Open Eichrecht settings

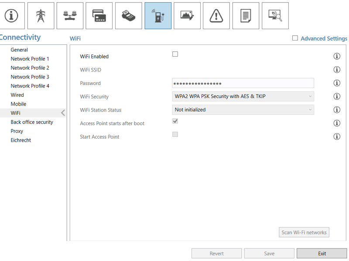[21, 140]
